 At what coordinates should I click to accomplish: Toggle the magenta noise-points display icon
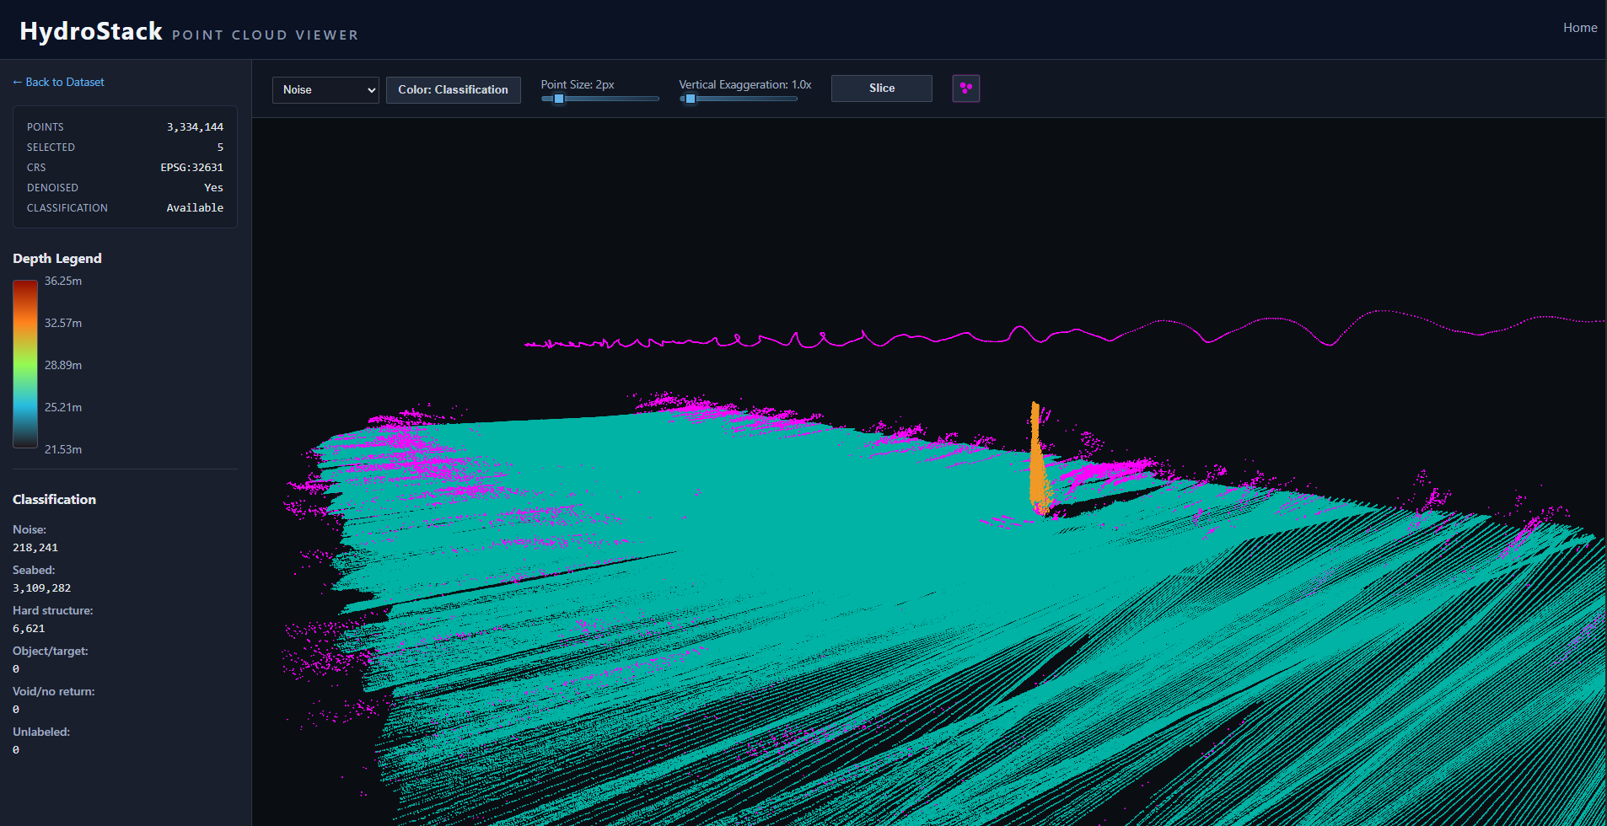click(966, 88)
